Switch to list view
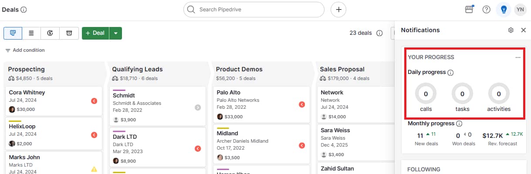 click(31, 33)
